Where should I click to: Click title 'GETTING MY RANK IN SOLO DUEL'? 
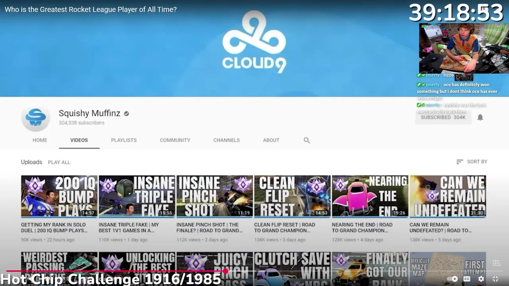pyautogui.click(x=54, y=228)
